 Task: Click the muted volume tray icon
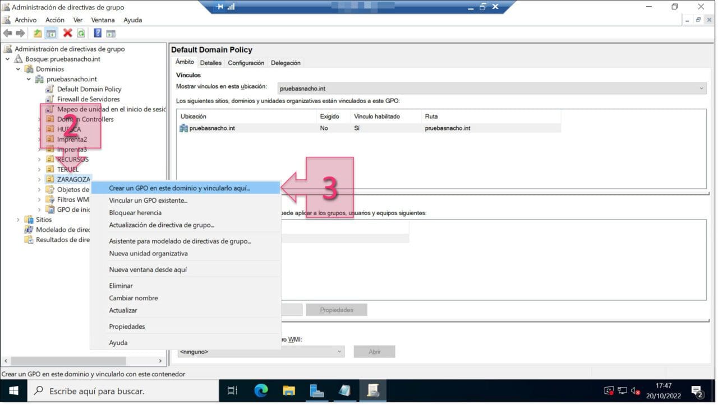636,390
